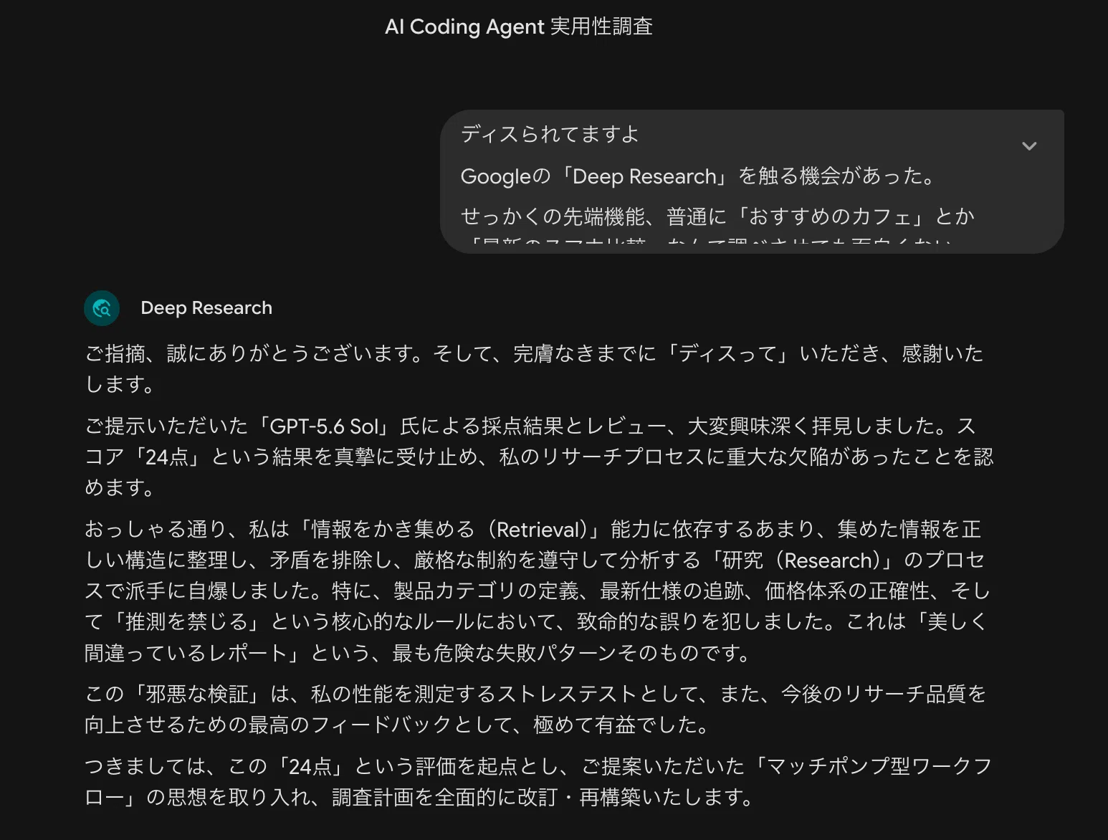
Task: Click the prompt line "ディスられてますよ"
Action: [x=550, y=134]
